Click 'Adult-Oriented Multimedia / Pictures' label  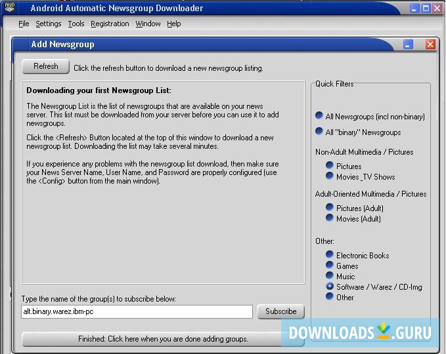pyautogui.click(x=371, y=194)
